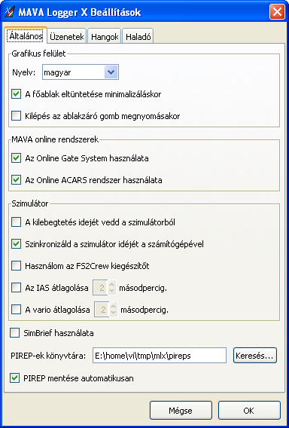Screen dimensions: 289x428
Task: Check A kilebegtetés idejét vedd a szimulátorból
Action: [16, 222]
